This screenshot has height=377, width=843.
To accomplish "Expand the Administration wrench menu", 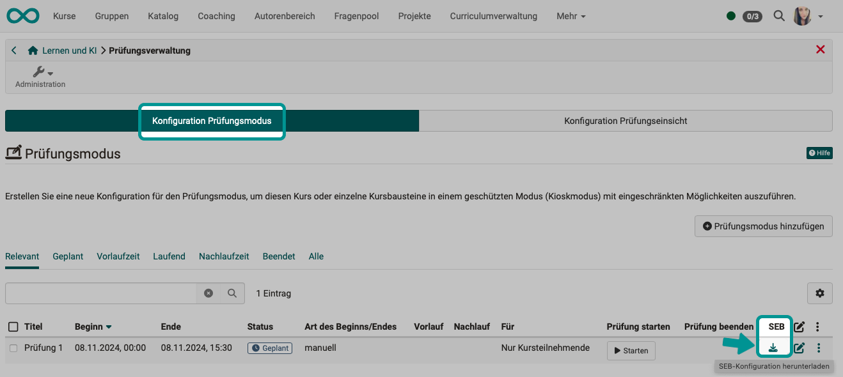I will pyautogui.click(x=40, y=72).
